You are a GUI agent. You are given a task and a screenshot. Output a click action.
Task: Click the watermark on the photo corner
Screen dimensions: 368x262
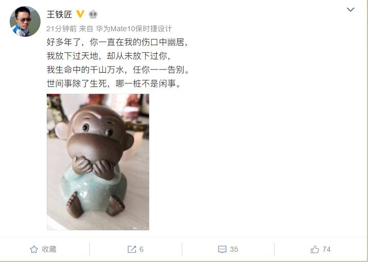point(140,228)
